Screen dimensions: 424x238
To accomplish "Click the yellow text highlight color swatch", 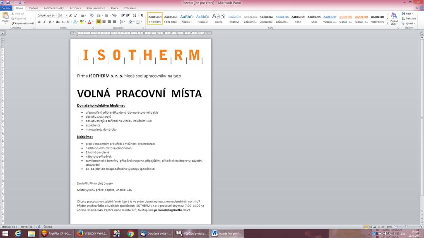I will pos(82,22).
